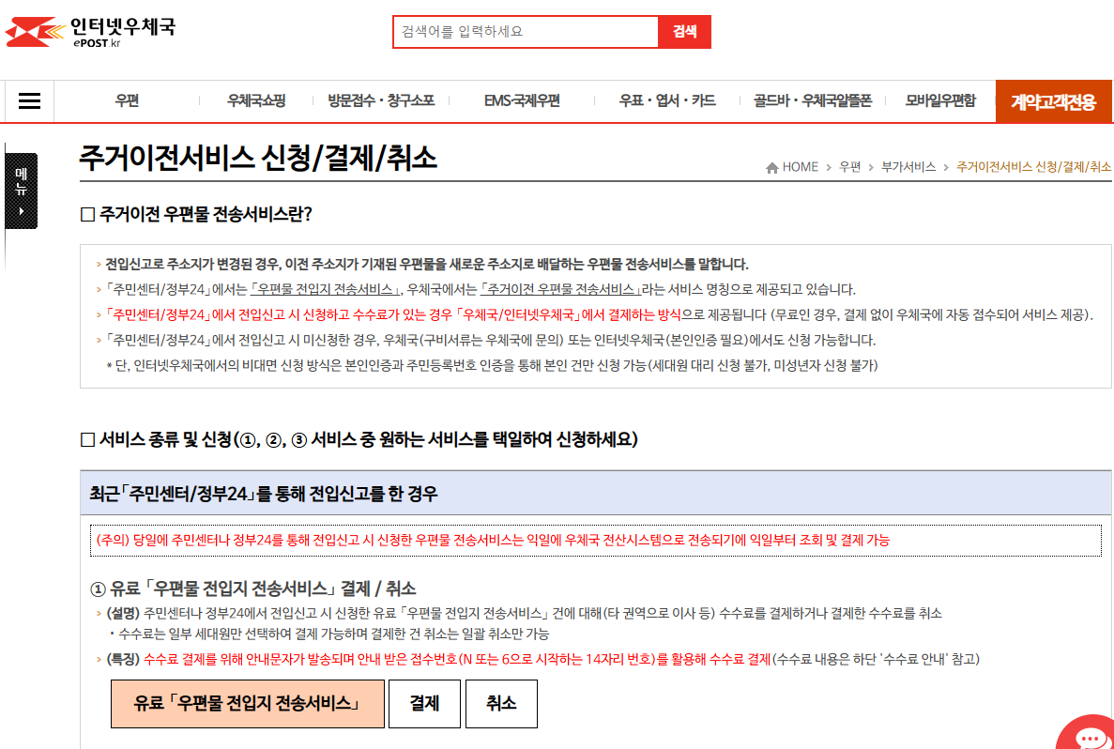The height and width of the screenshot is (749, 1114).
Task: Open the 골드바·우체국알뜰폰 menu
Action: click(813, 100)
